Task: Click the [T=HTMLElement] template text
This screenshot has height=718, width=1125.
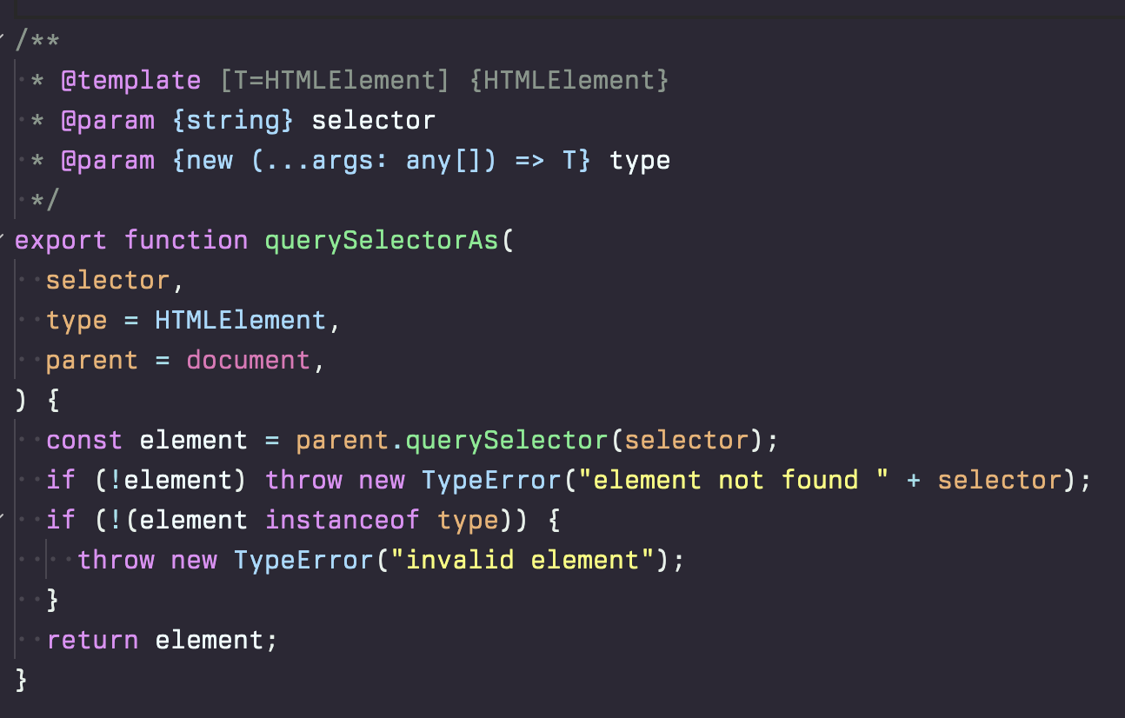Action: tap(334, 81)
